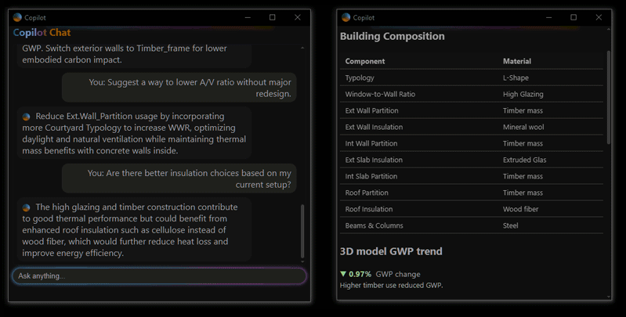Click the Building Composition panel scrollbar
Image resolution: width=626 pixels, height=317 pixels.
608,98
